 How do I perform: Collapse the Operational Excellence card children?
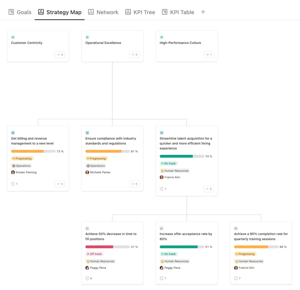pos(134,54)
